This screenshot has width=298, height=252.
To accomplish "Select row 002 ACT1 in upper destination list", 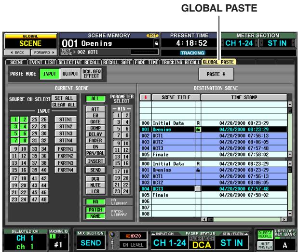I will pyautogui.click(x=213, y=136).
